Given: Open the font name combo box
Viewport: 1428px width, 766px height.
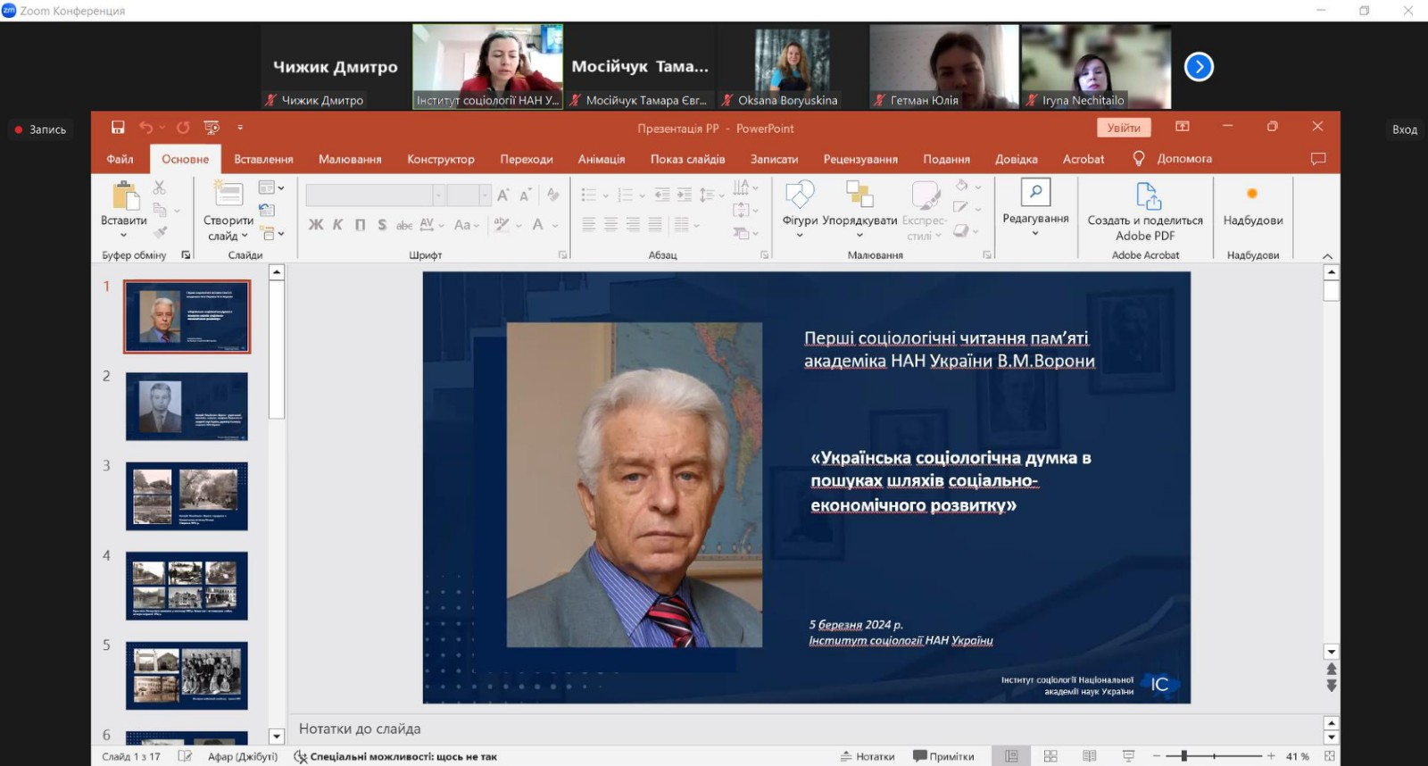Looking at the screenshot, I should pos(375,195).
